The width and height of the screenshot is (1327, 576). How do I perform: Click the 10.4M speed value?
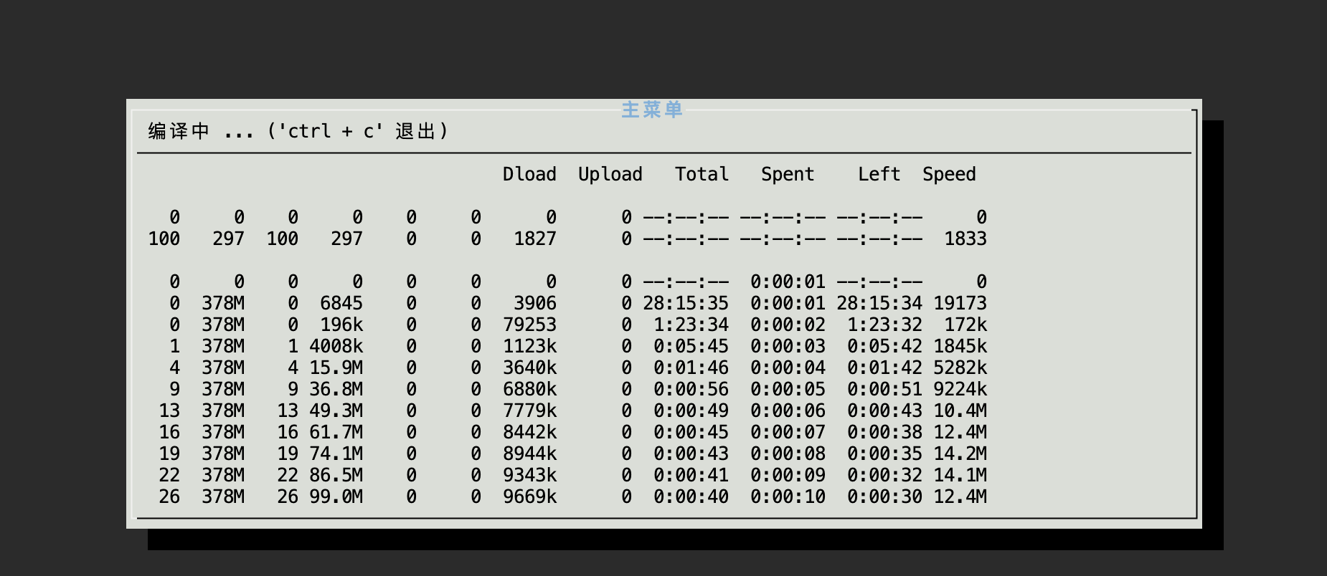click(x=960, y=411)
